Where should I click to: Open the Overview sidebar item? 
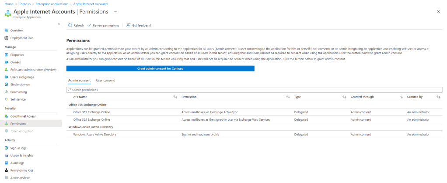click(x=16, y=30)
